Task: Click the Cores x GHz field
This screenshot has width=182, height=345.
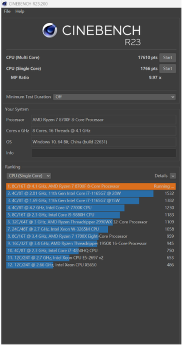Action: [104, 131]
